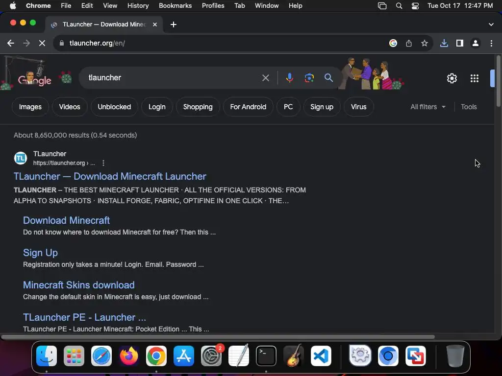
Task: Open Launchpad from the Dock
Action: (74, 356)
